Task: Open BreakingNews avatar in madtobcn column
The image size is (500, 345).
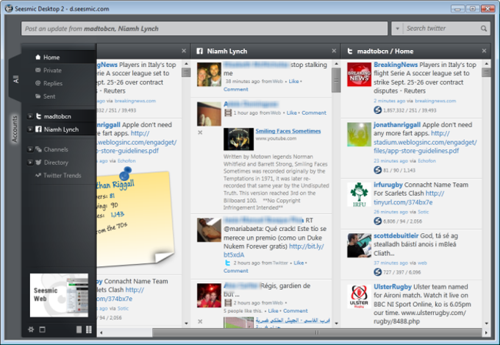Action: tap(359, 74)
